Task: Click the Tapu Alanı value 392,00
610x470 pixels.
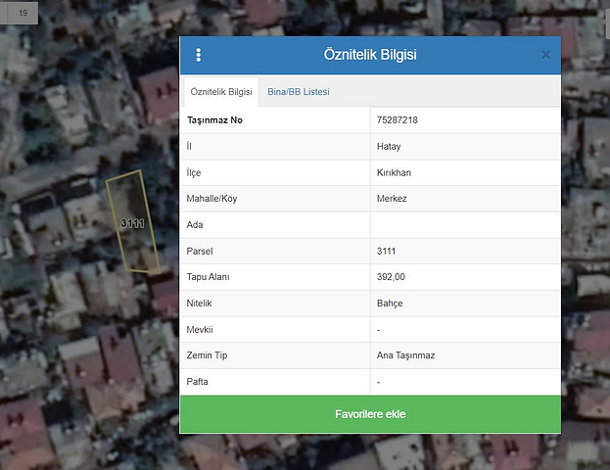Action: coord(391,277)
